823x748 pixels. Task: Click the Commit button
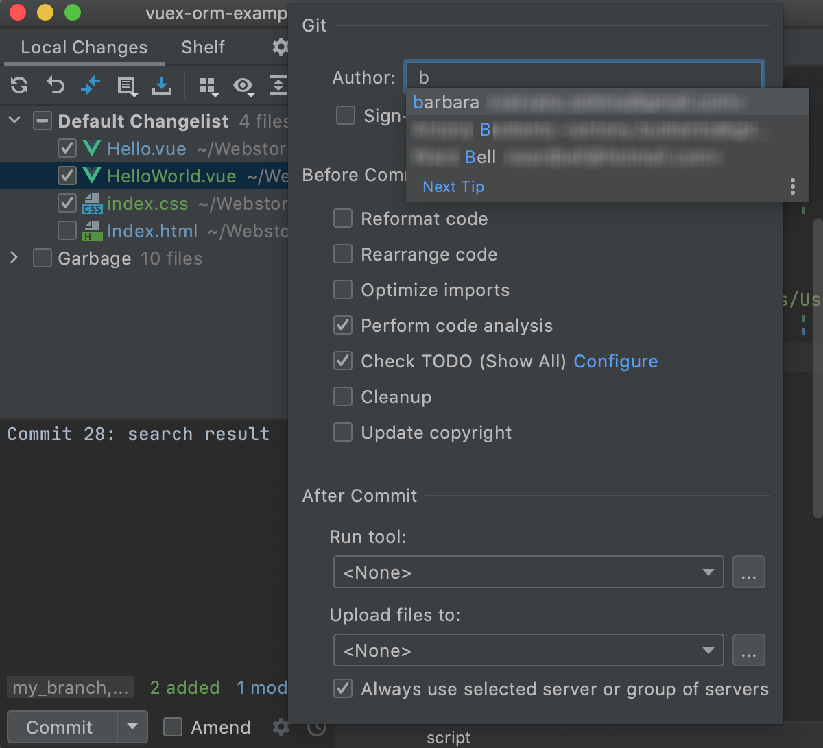coord(60,727)
